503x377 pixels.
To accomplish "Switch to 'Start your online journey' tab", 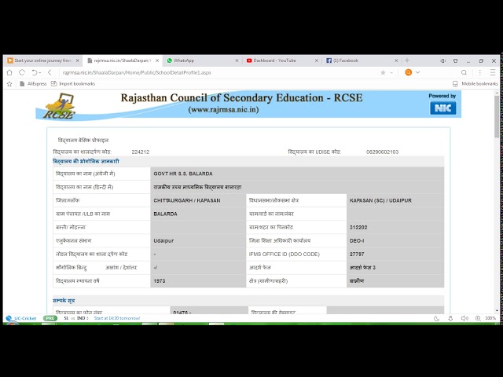I will point(42,60).
